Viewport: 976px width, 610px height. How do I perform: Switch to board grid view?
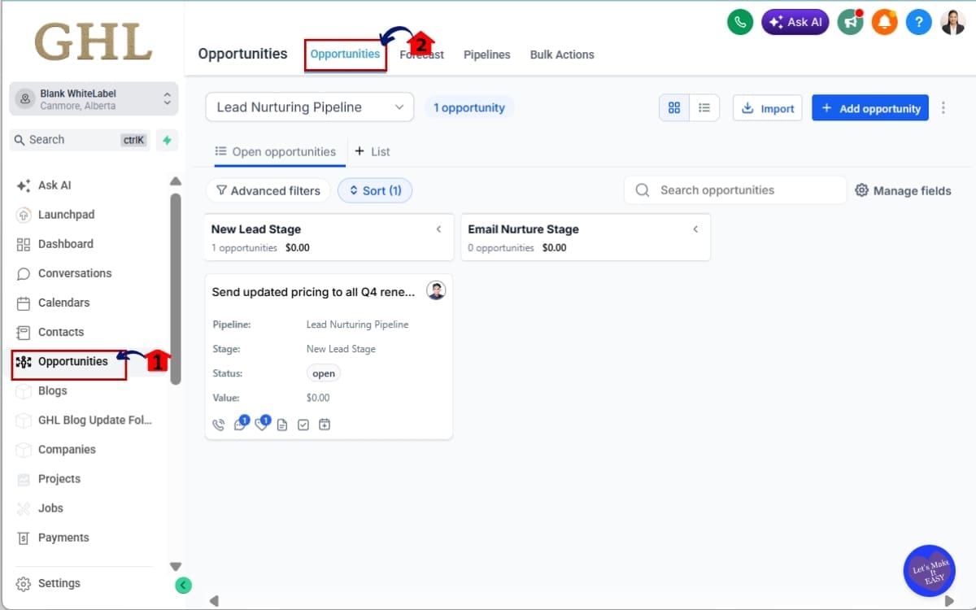click(x=674, y=108)
